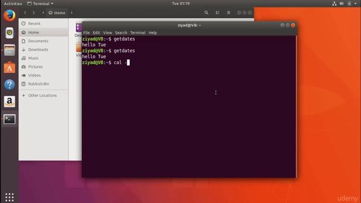Click the path bar left arrow
Screen dimensions: 361x203
[x=43, y=12]
